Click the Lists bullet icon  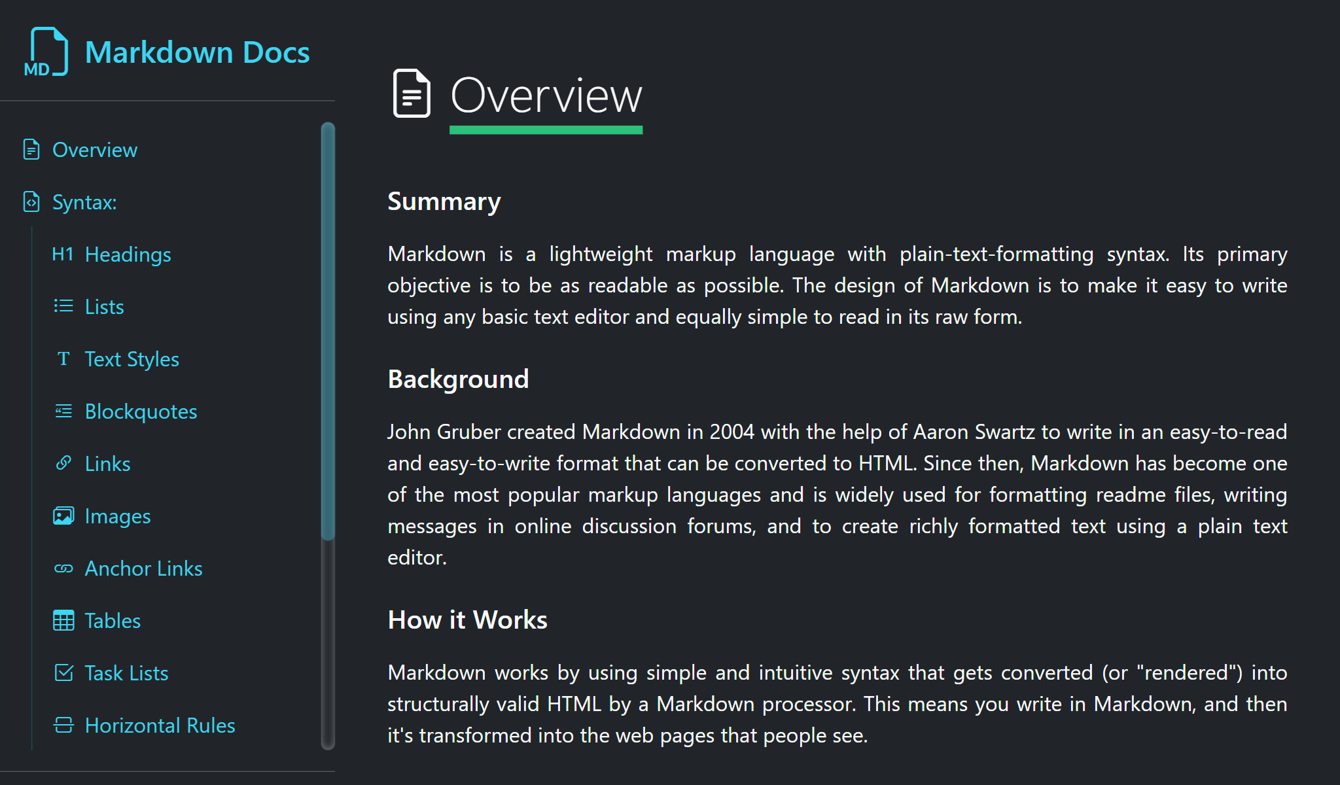[x=63, y=306]
